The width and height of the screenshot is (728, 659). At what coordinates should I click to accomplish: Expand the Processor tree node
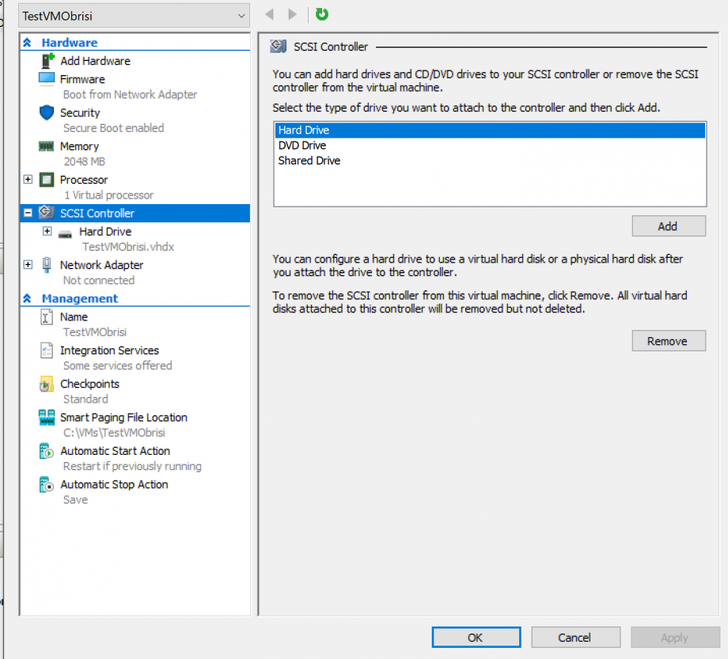tap(28, 180)
